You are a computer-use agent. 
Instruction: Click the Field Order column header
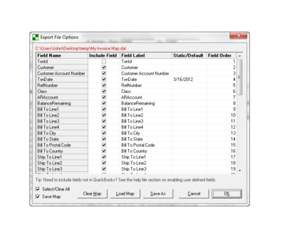point(221,55)
